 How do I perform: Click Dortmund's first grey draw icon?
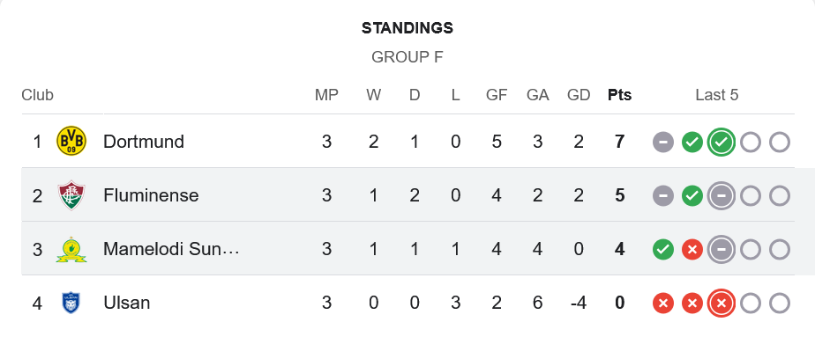pyautogui.click(x=663, y=142)
